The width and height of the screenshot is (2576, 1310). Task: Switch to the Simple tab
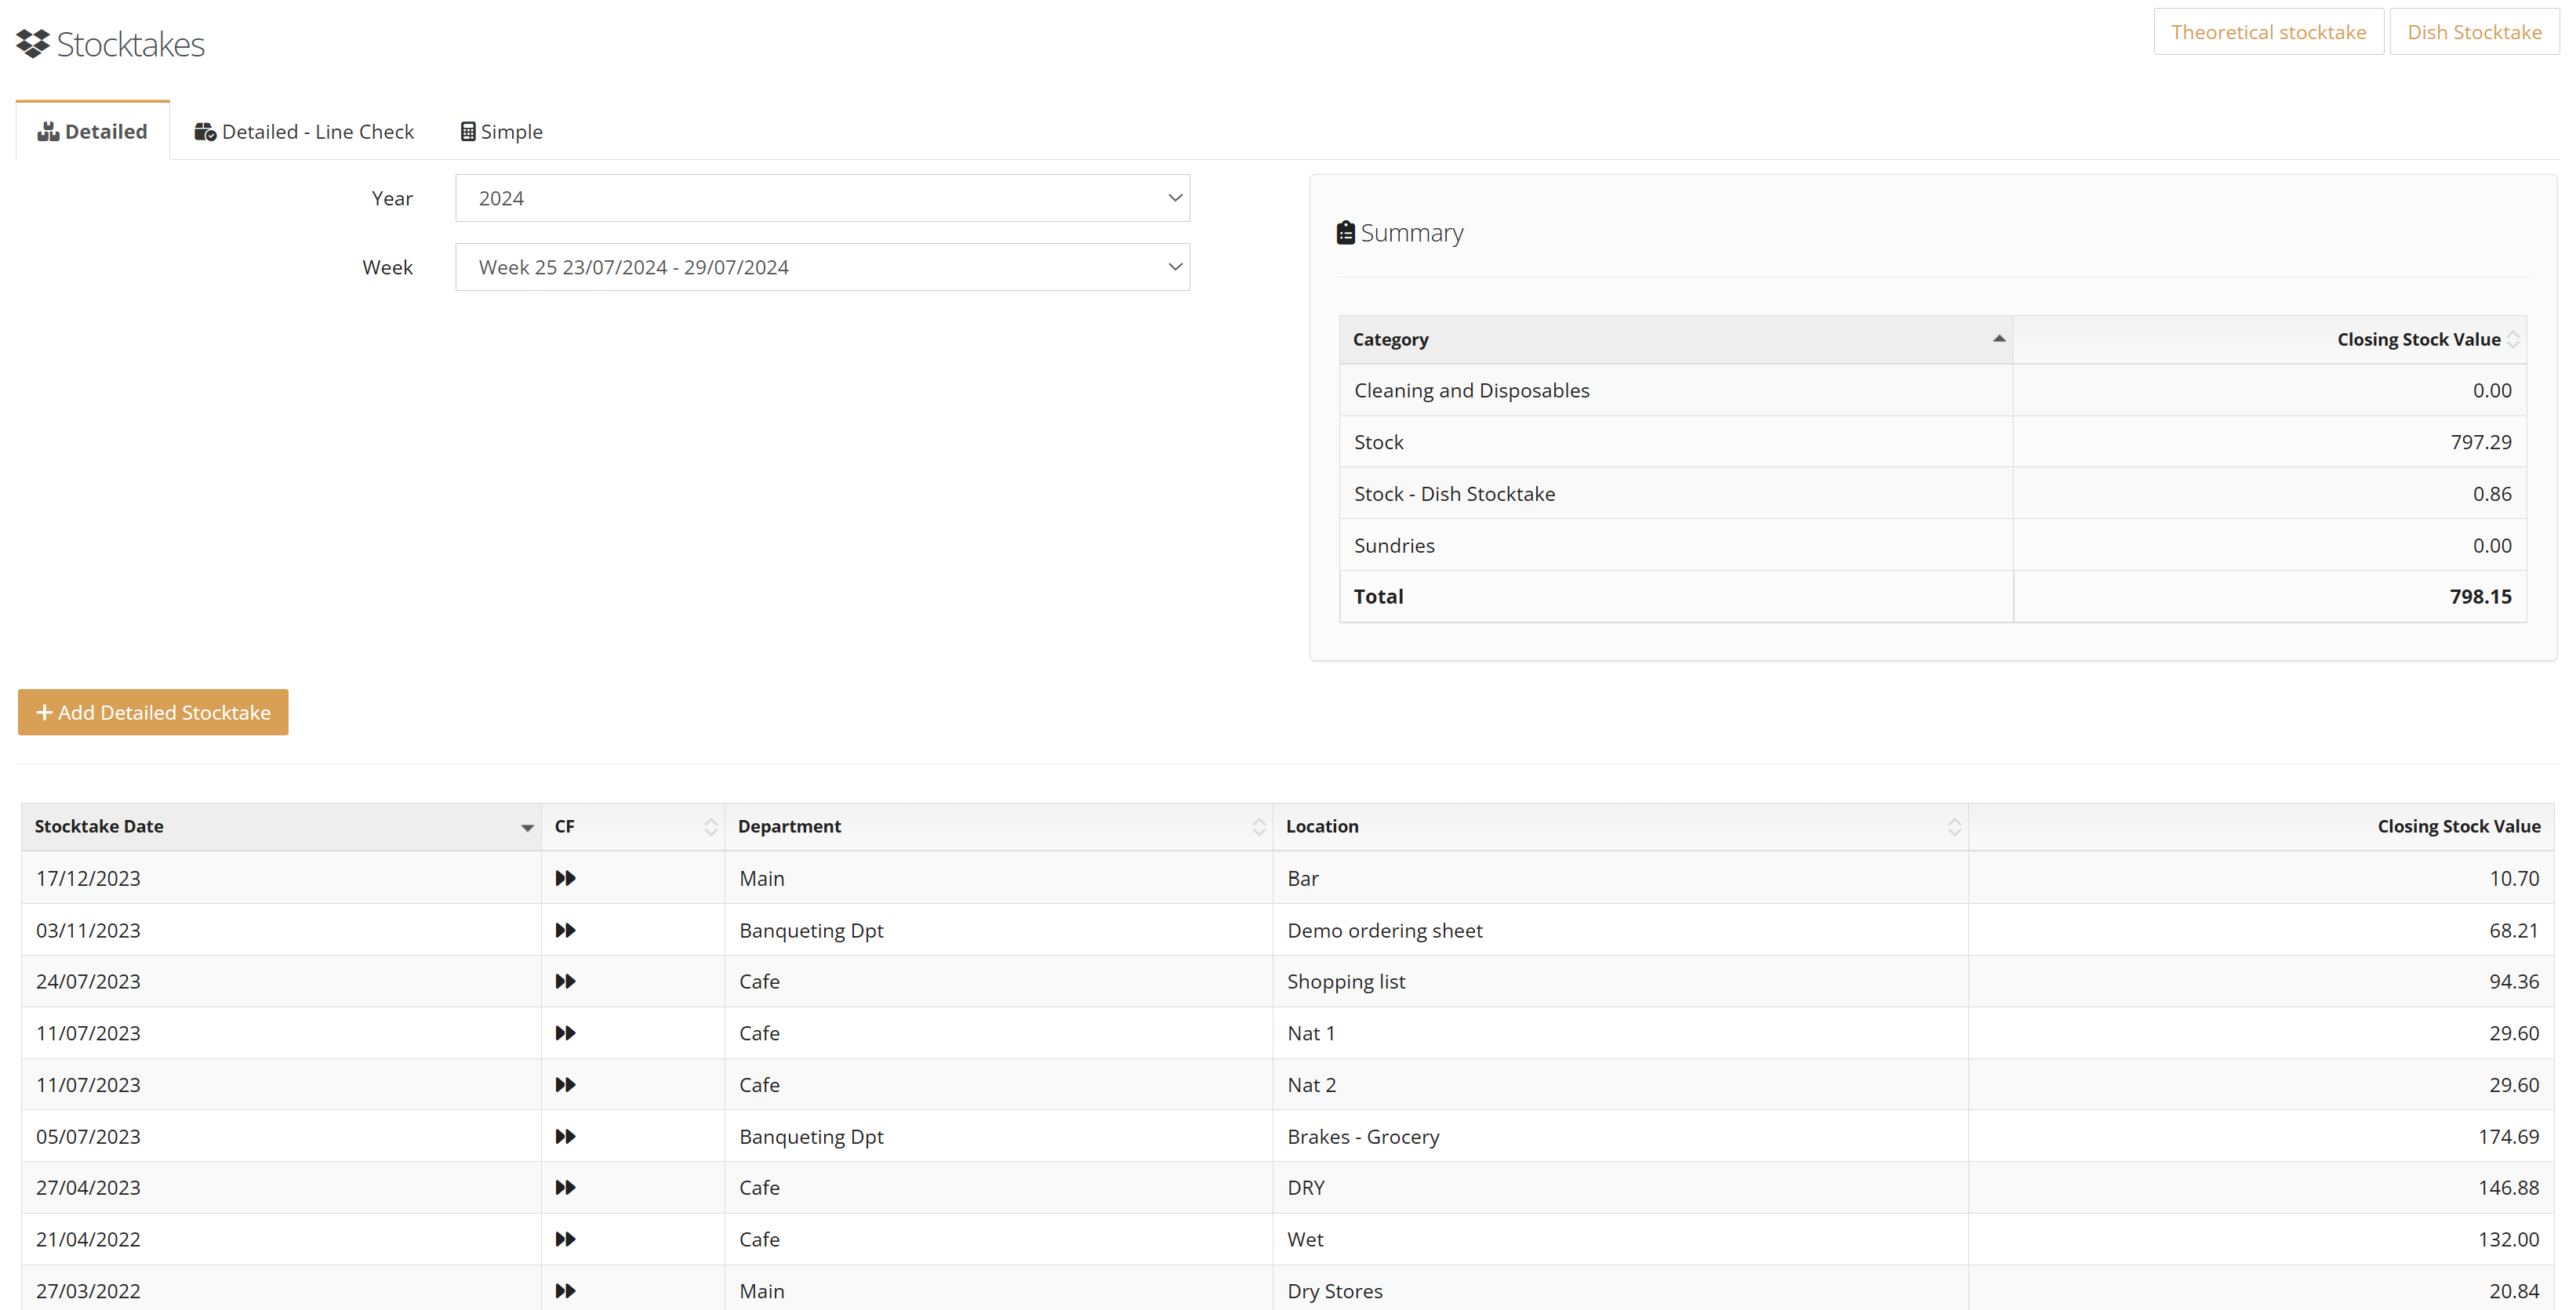501,131
